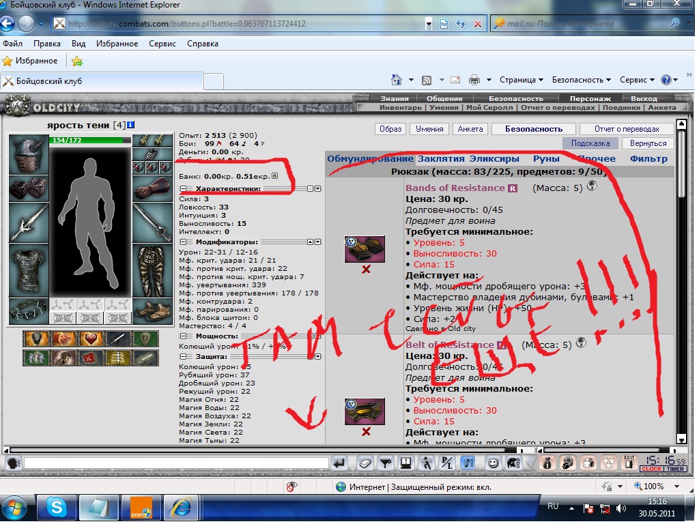
Task: Switch to the Руны inventory tab
Action: pos(546,158)
